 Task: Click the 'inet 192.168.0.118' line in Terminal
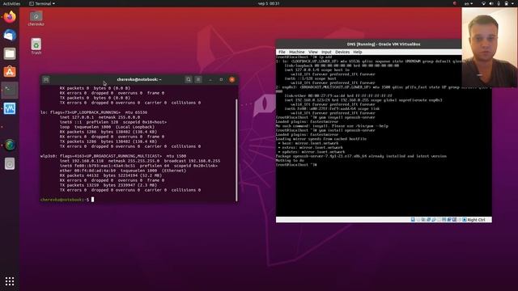tap(140, 161)
